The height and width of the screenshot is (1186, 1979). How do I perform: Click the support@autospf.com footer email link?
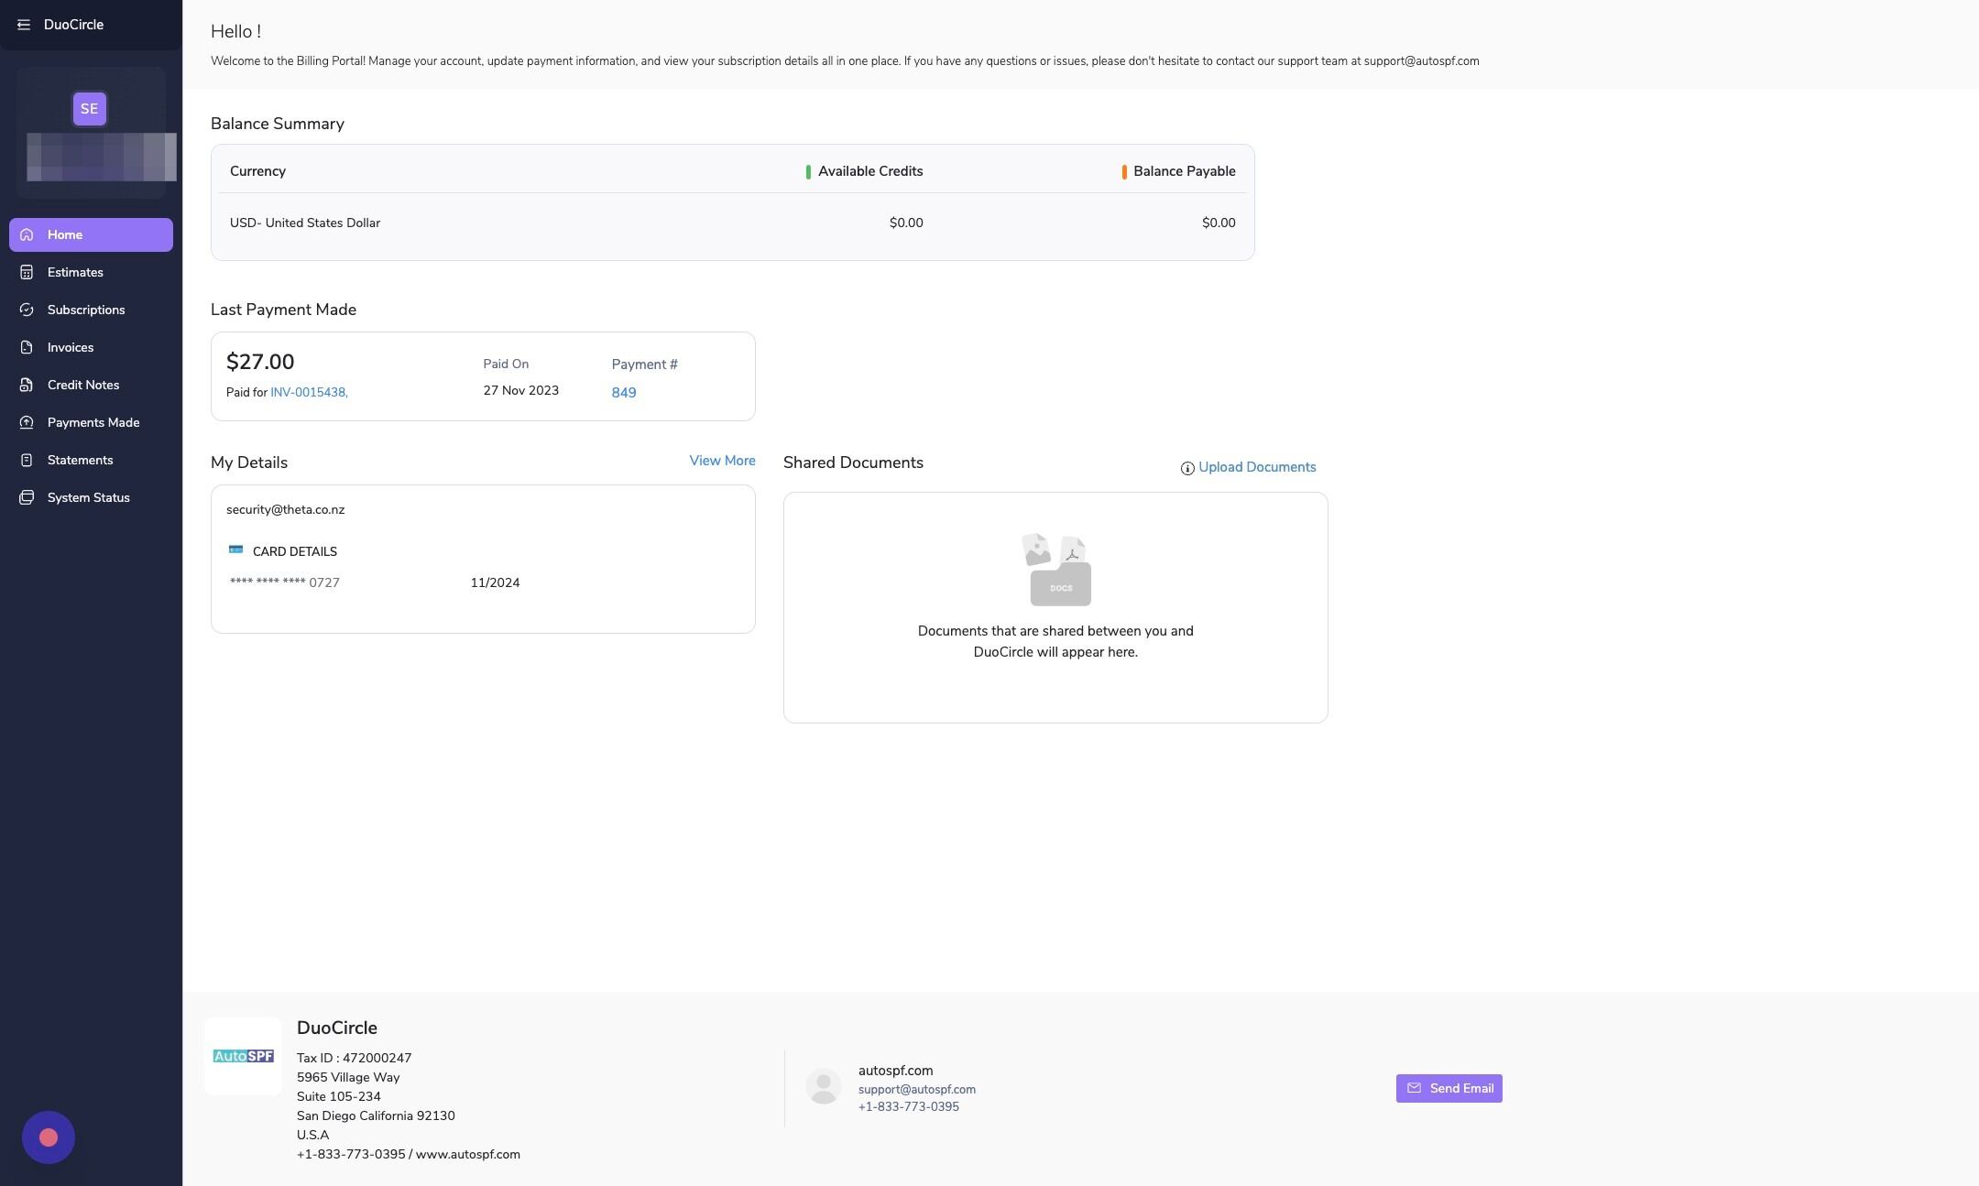click(916, 1090)
